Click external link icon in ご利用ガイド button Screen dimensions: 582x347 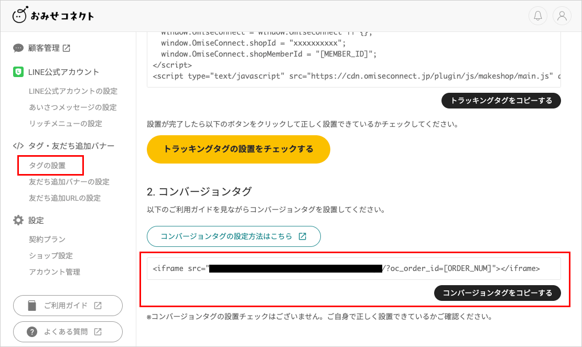tap(98, 306)
